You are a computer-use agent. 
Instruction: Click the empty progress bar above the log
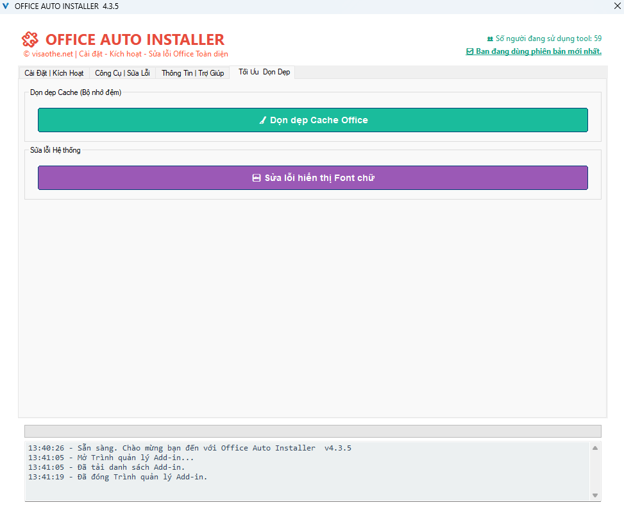(313, 431)
